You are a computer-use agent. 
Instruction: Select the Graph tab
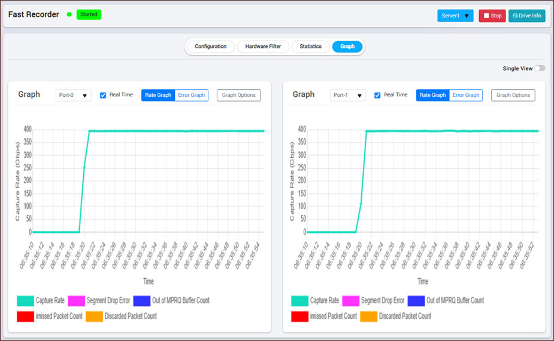coord(347,46)
